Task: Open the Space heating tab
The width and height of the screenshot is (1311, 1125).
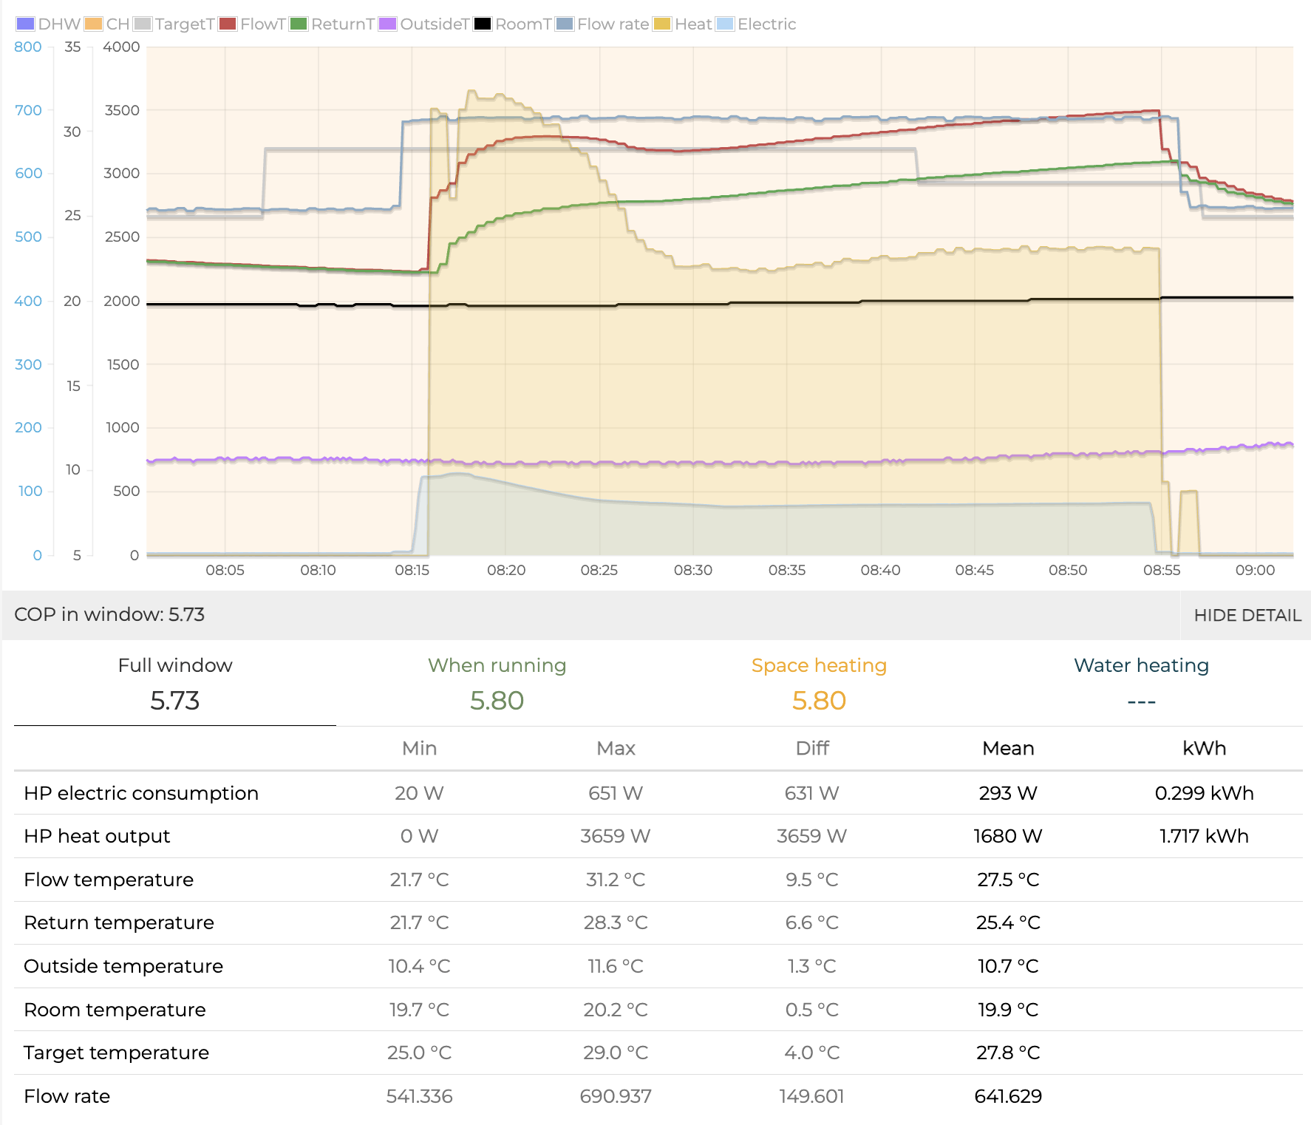Action: pos(819,684)
